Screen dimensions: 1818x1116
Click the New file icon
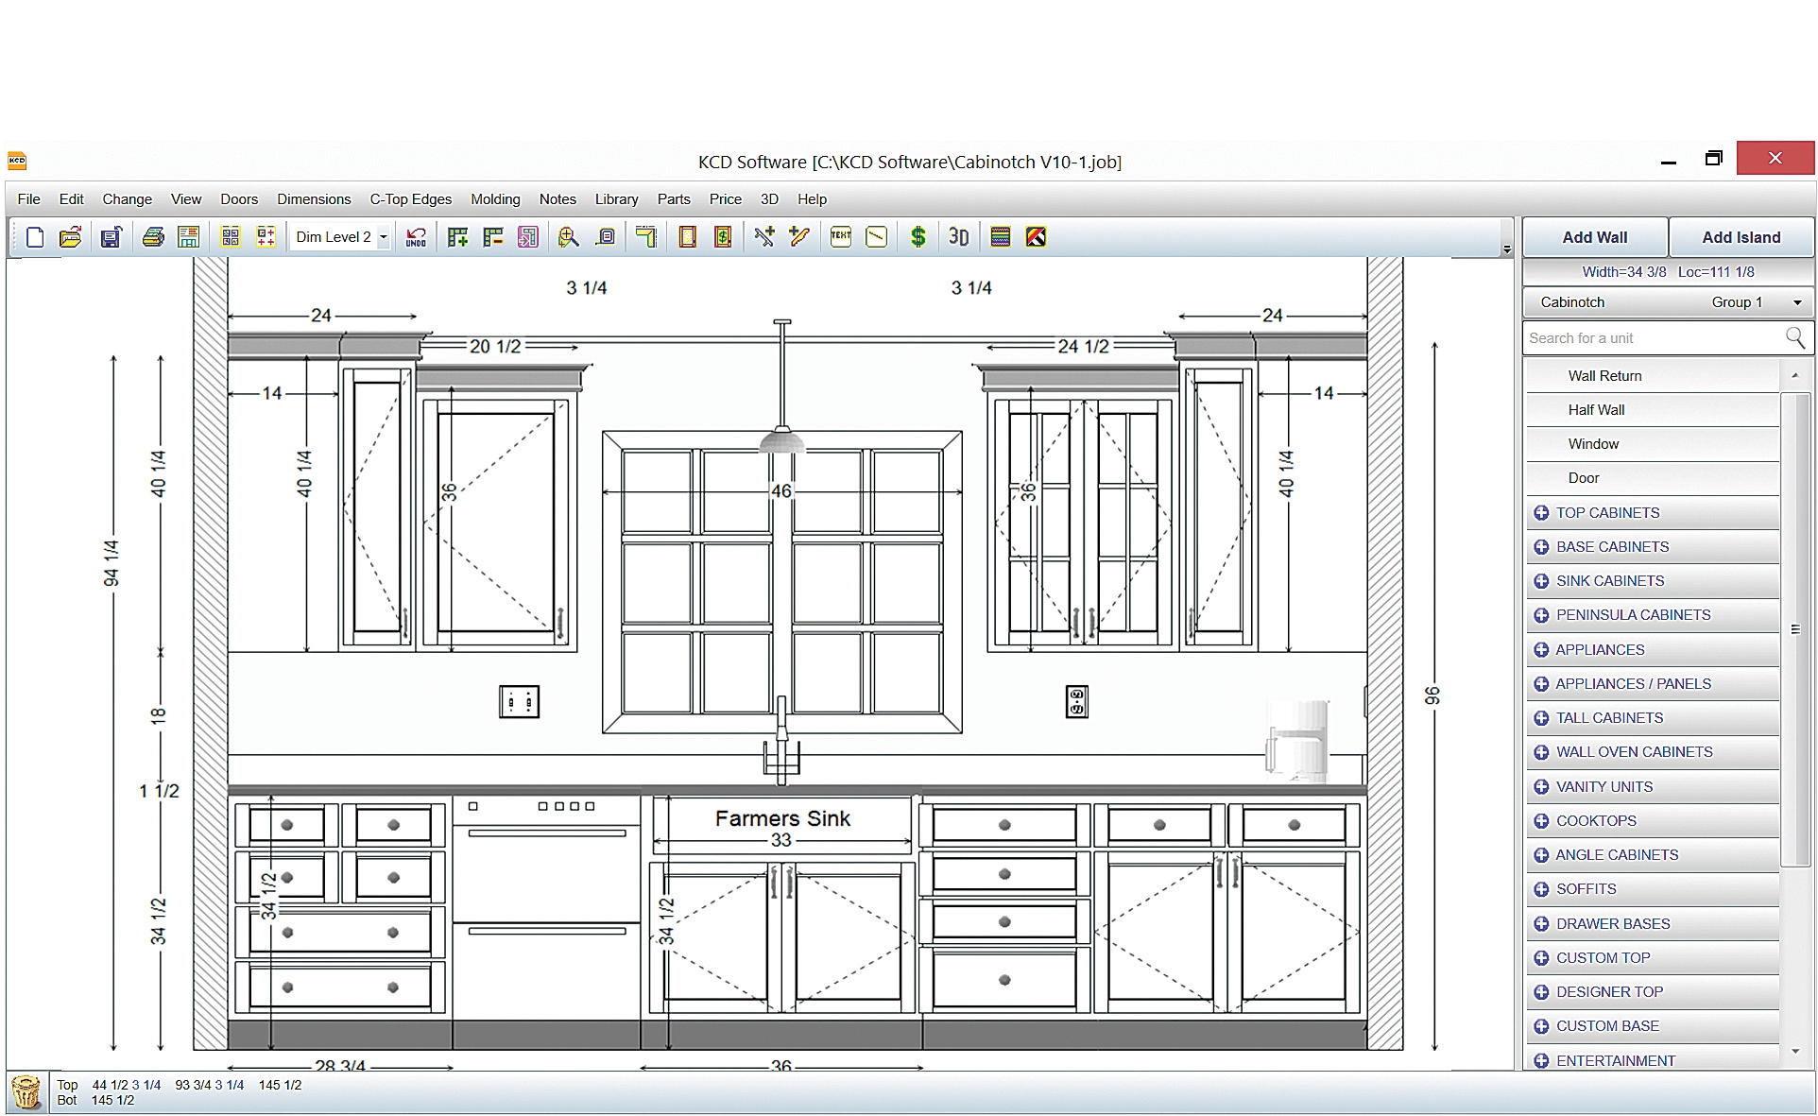coord(35,237)
